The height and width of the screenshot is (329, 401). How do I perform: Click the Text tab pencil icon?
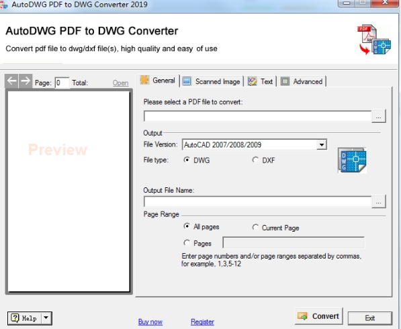click(x=253, y=81)
